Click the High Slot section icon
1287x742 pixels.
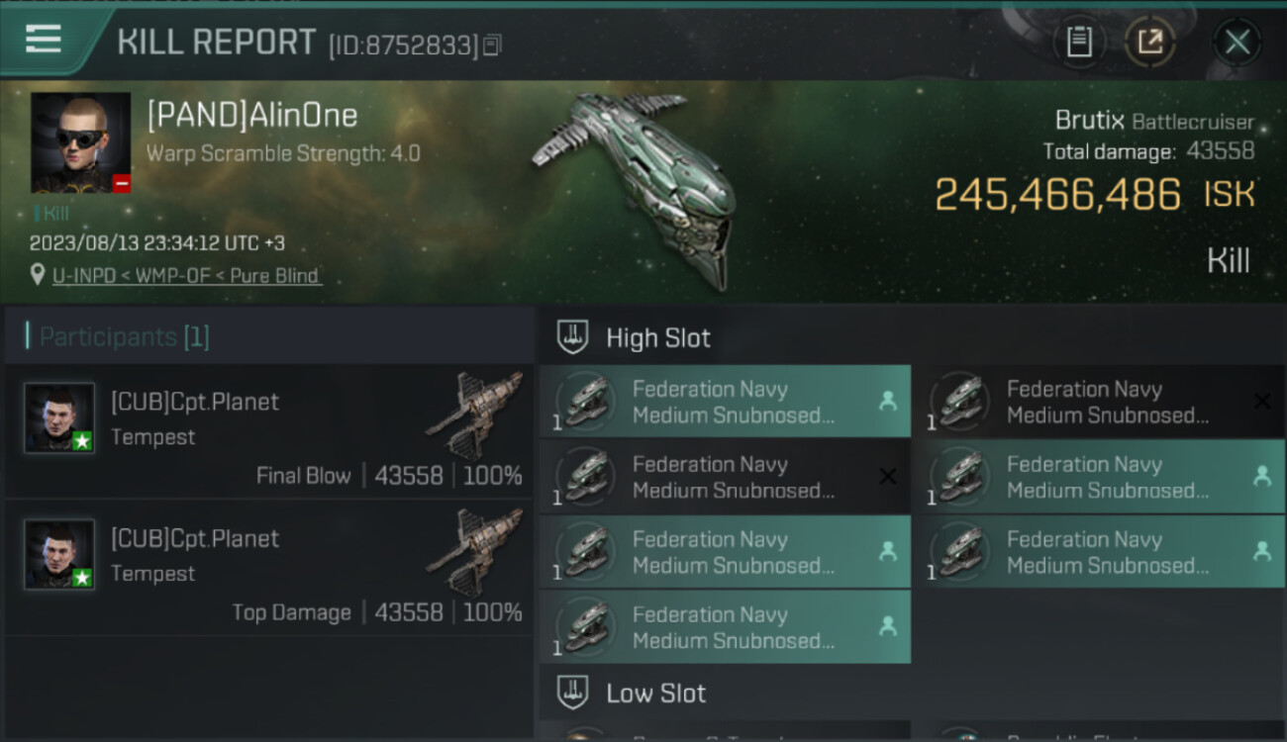572,337
